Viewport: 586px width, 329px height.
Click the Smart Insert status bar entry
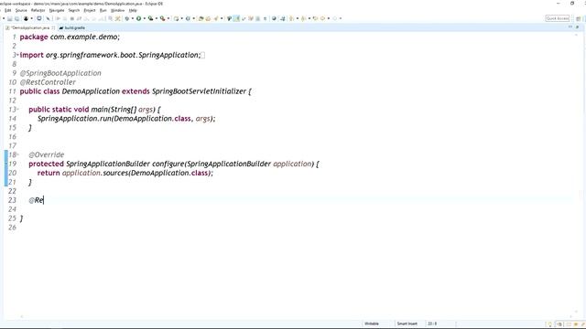pos(407,324)
